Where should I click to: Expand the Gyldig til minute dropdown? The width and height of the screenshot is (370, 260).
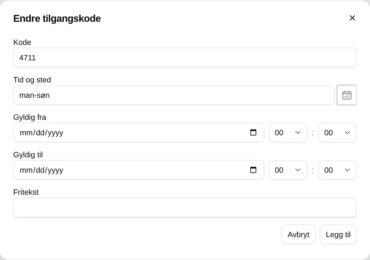(338, 170)
